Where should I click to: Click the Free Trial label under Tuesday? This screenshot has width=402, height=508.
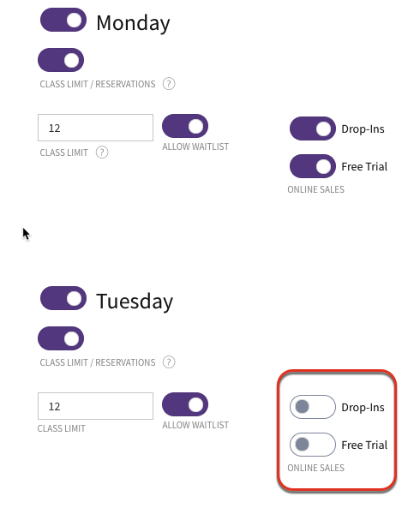[x=364, y=445]
